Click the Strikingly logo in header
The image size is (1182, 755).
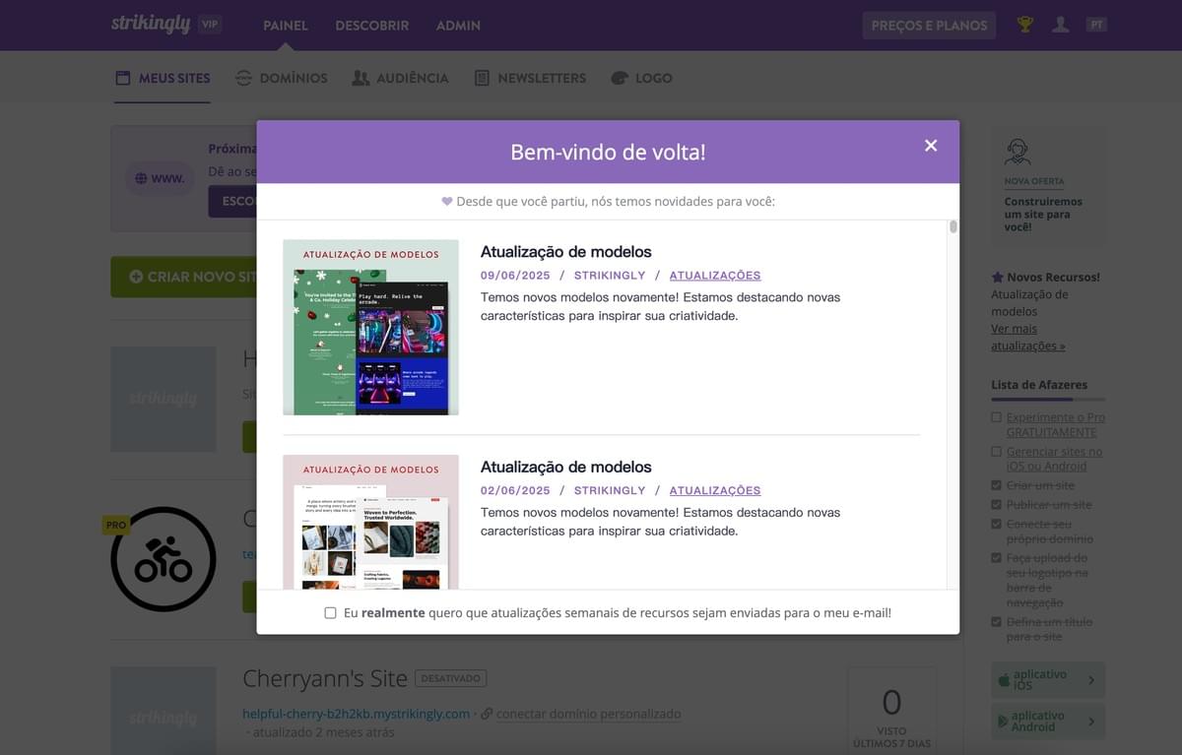click(x=151, y=24)
